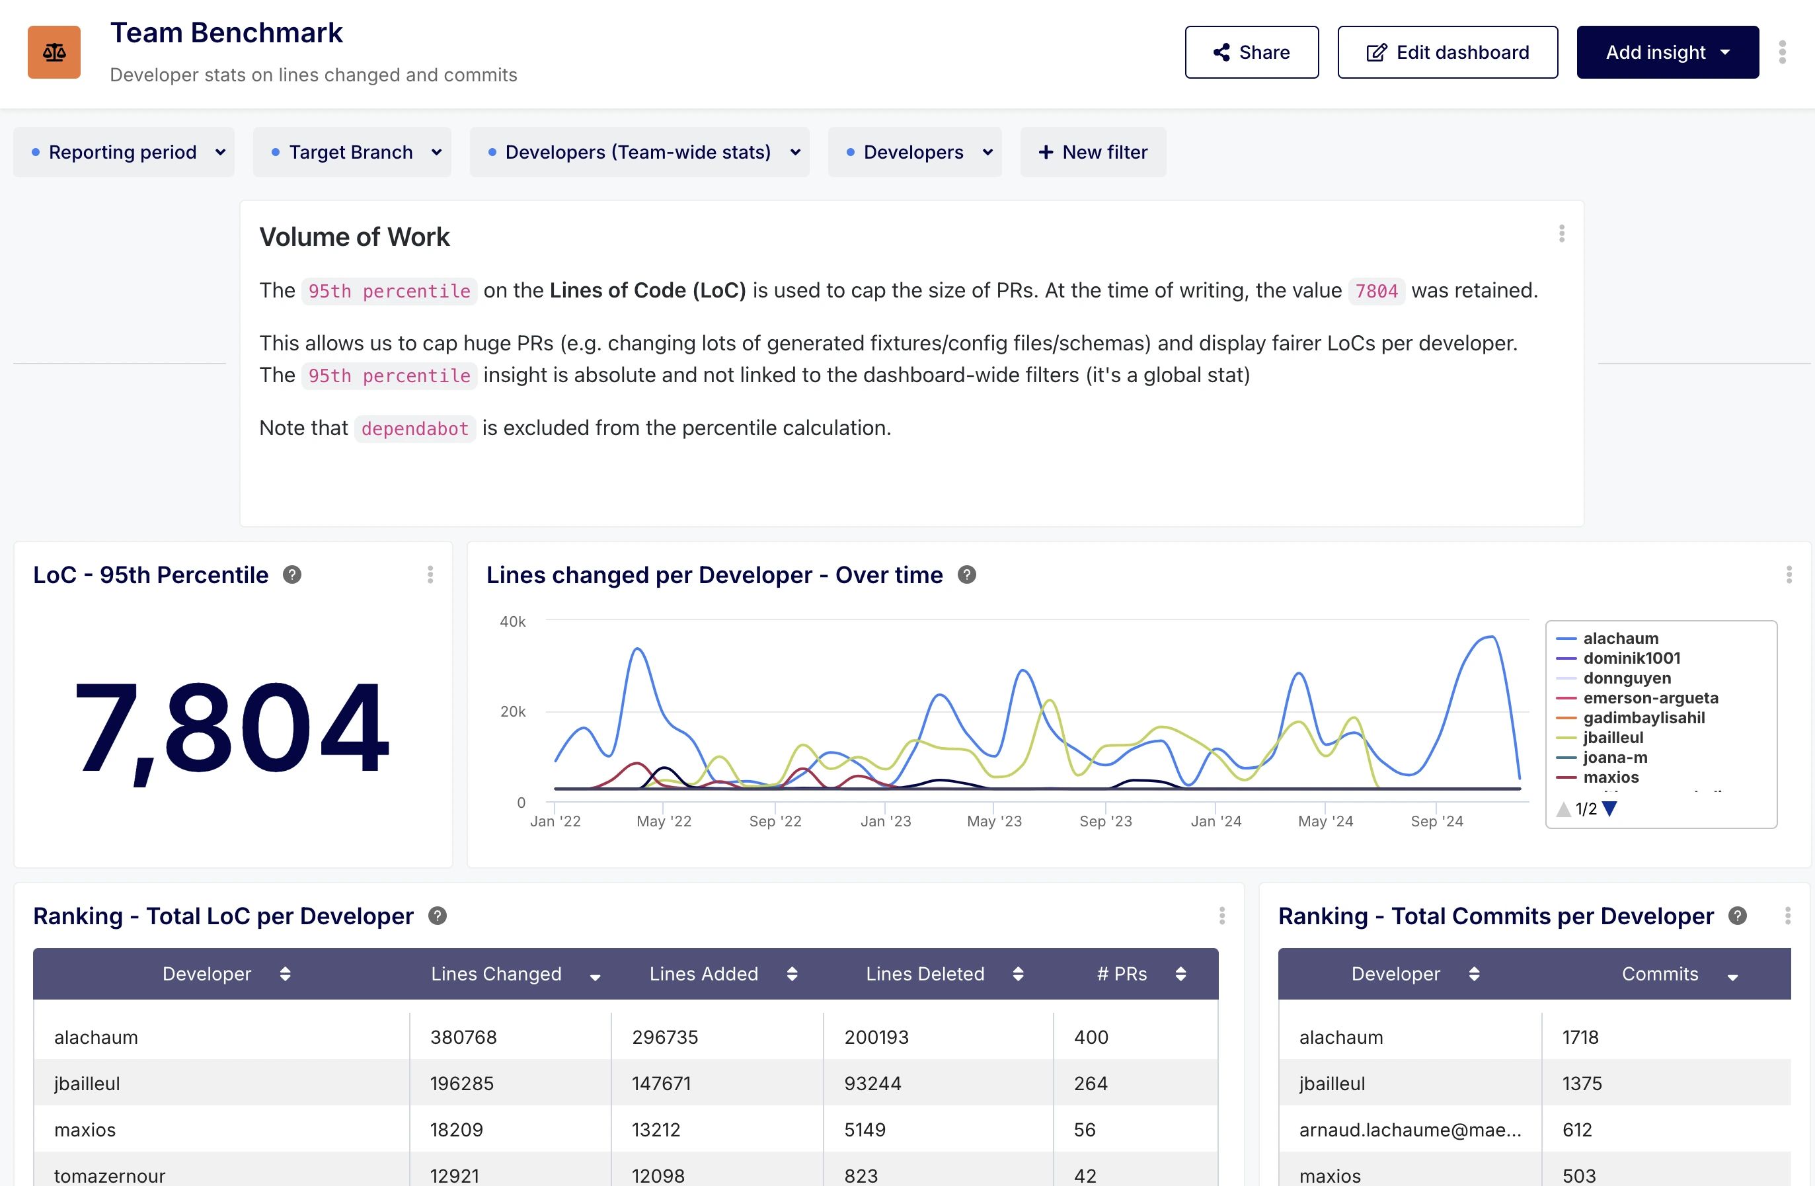
Task: Hide maxios series in chart legend
Action: (1610, 776)
